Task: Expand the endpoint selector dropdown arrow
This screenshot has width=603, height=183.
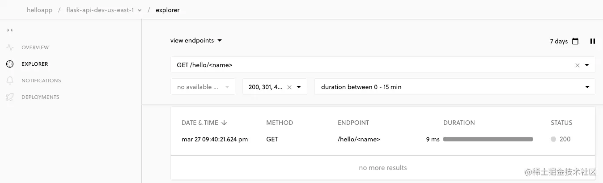Action: [x=587, y=65]
